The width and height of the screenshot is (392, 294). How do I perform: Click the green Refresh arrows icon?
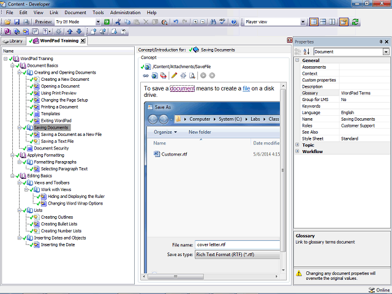355,22
